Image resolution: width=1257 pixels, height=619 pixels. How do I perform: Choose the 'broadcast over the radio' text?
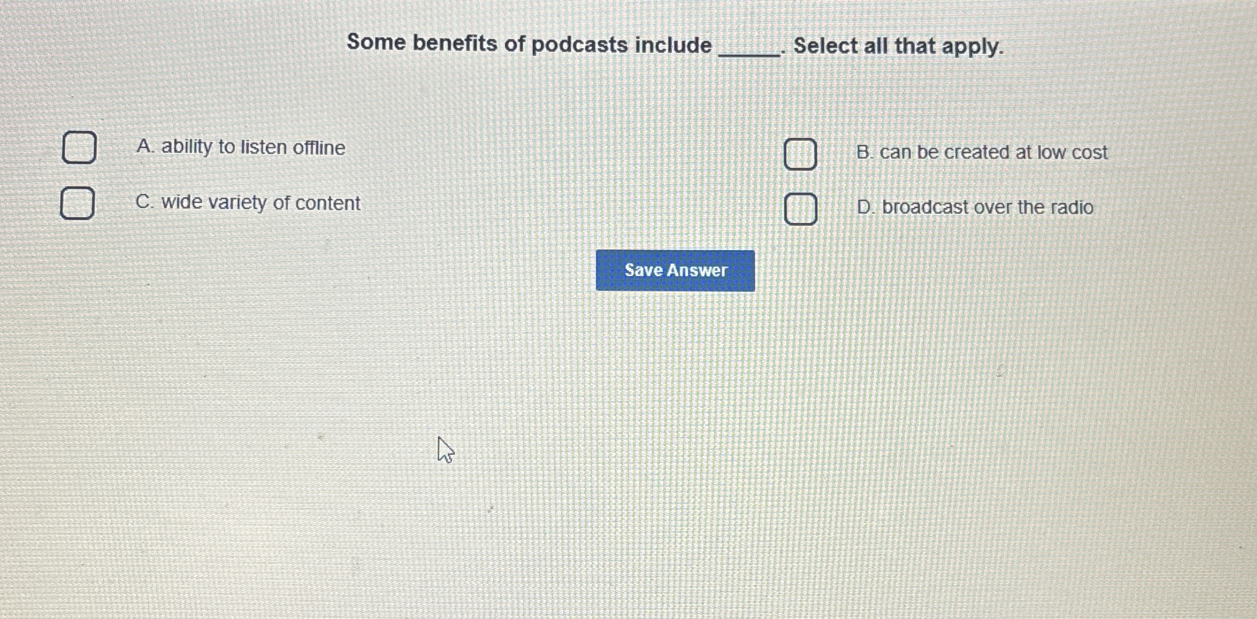tap(988, 207)
